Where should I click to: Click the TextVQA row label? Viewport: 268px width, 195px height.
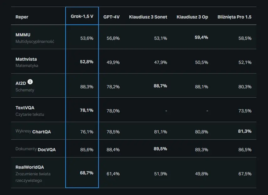(25, 108)
